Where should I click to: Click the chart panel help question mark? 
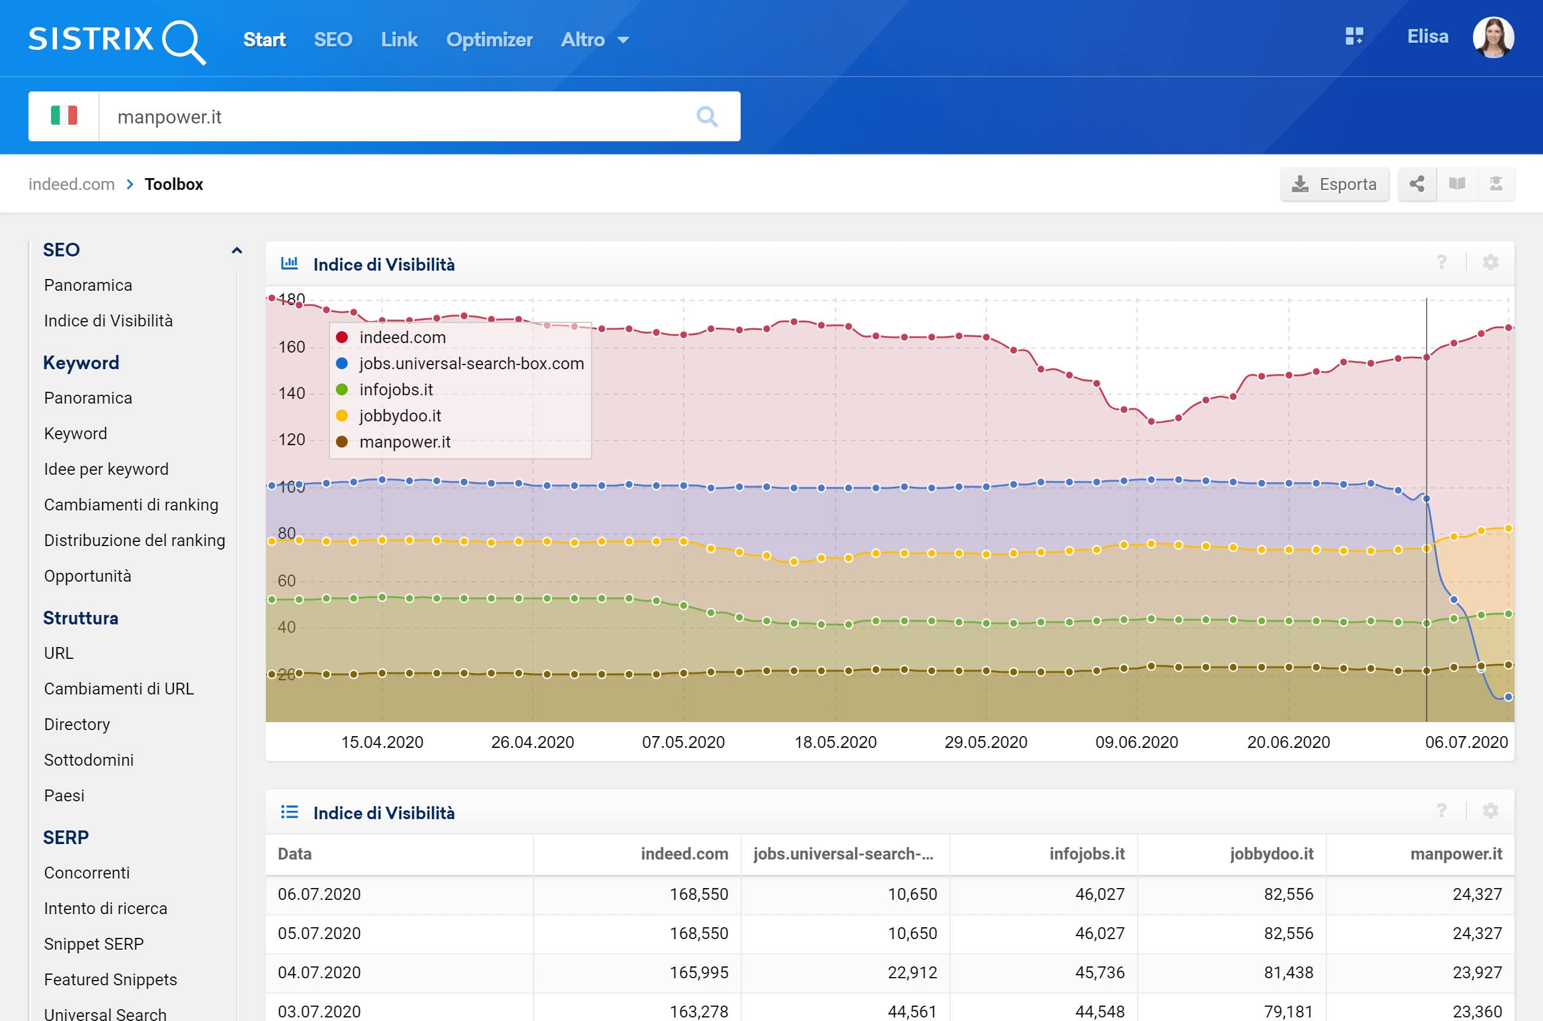[x=1442, y=262]
